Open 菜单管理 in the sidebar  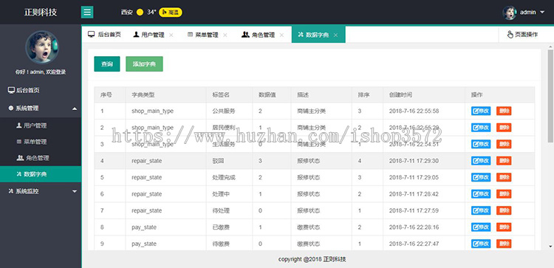pyautogui.click(x=41, y=142)
